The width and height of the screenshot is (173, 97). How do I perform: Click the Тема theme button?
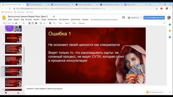pyautogui.click(x=75, y=23)
